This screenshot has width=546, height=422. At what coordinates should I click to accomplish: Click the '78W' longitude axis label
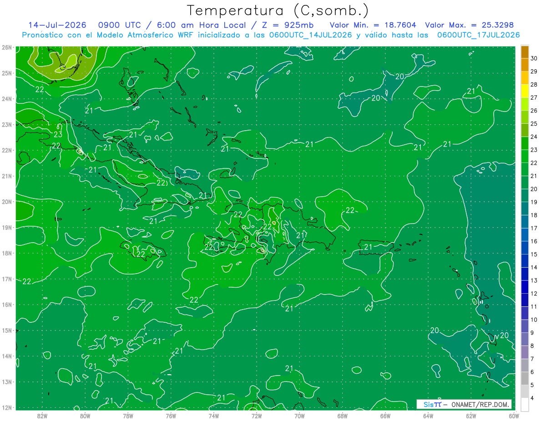(x=128, y=415)
